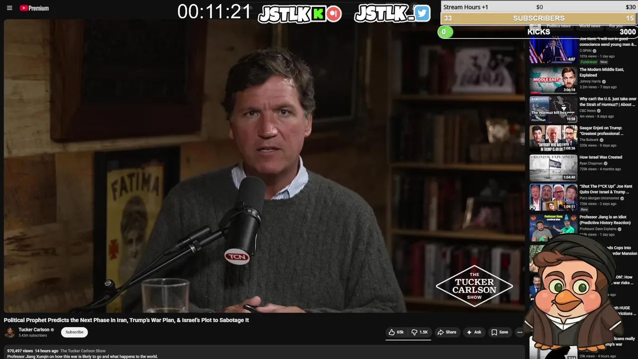
Task: Click the '1:04:40' duration on Israel thumbnail
Action: (569, 178)
